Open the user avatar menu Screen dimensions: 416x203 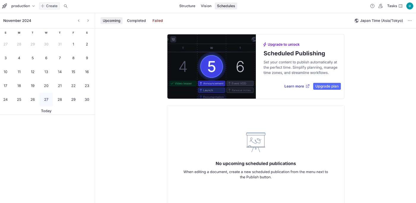(x=410, y=6)
